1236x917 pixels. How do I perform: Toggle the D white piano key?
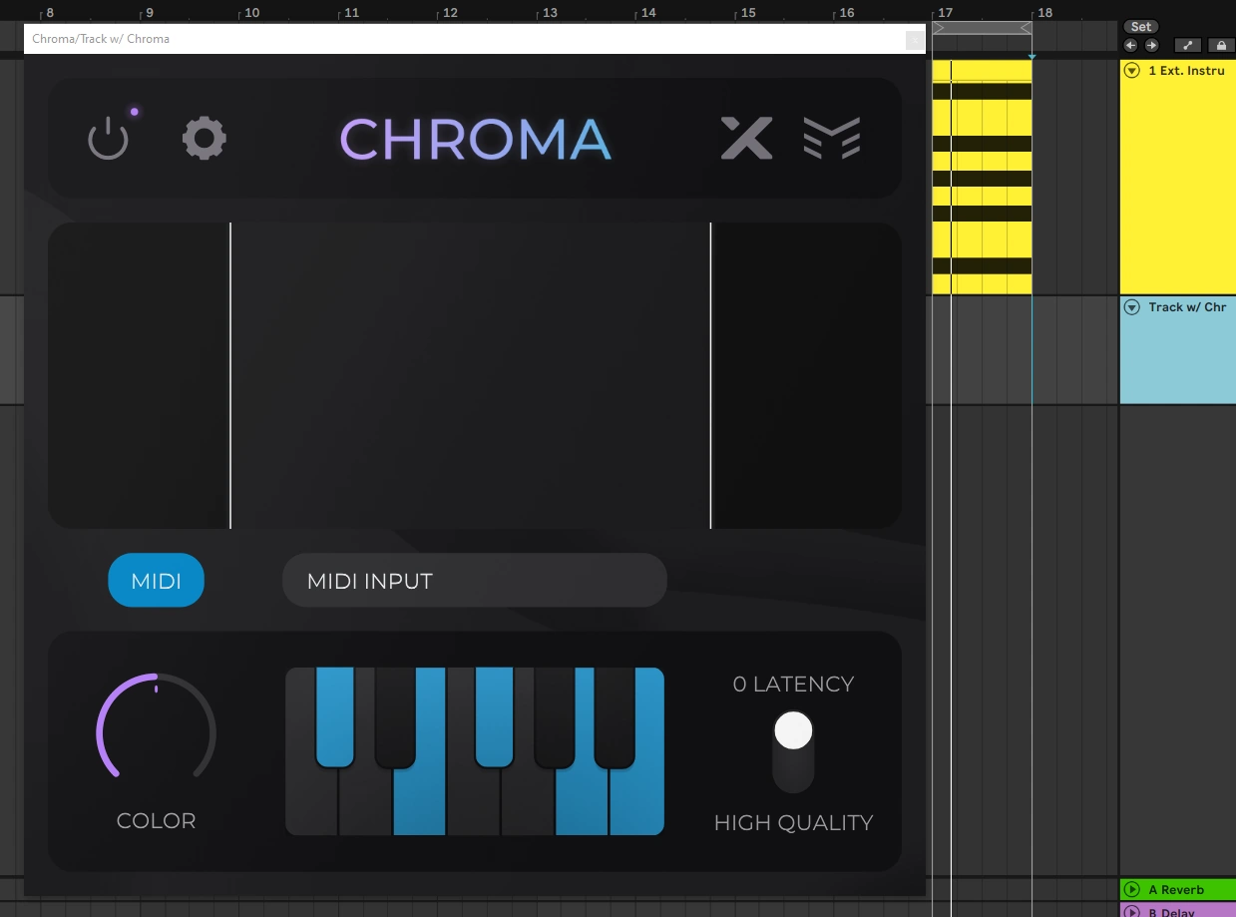tap(365, 803)
